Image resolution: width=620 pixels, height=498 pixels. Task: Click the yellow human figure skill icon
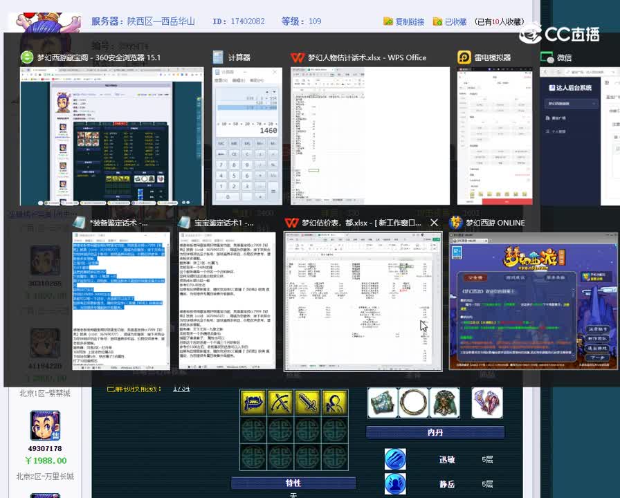point(334,403)
